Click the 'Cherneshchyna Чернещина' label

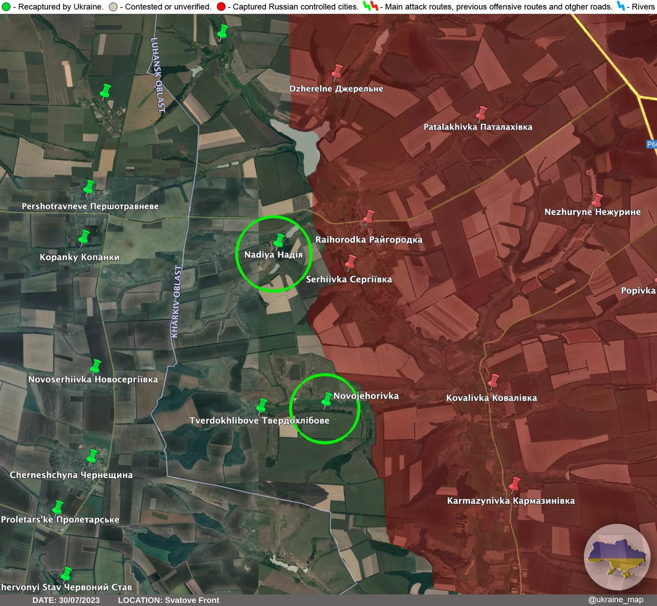[x=71, y=475]
